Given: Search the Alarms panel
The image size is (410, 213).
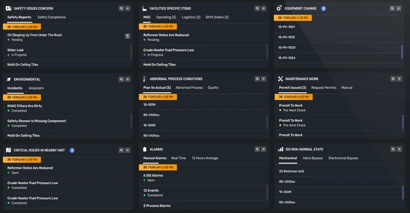Looking at the screenshot, I should (257, 149).
